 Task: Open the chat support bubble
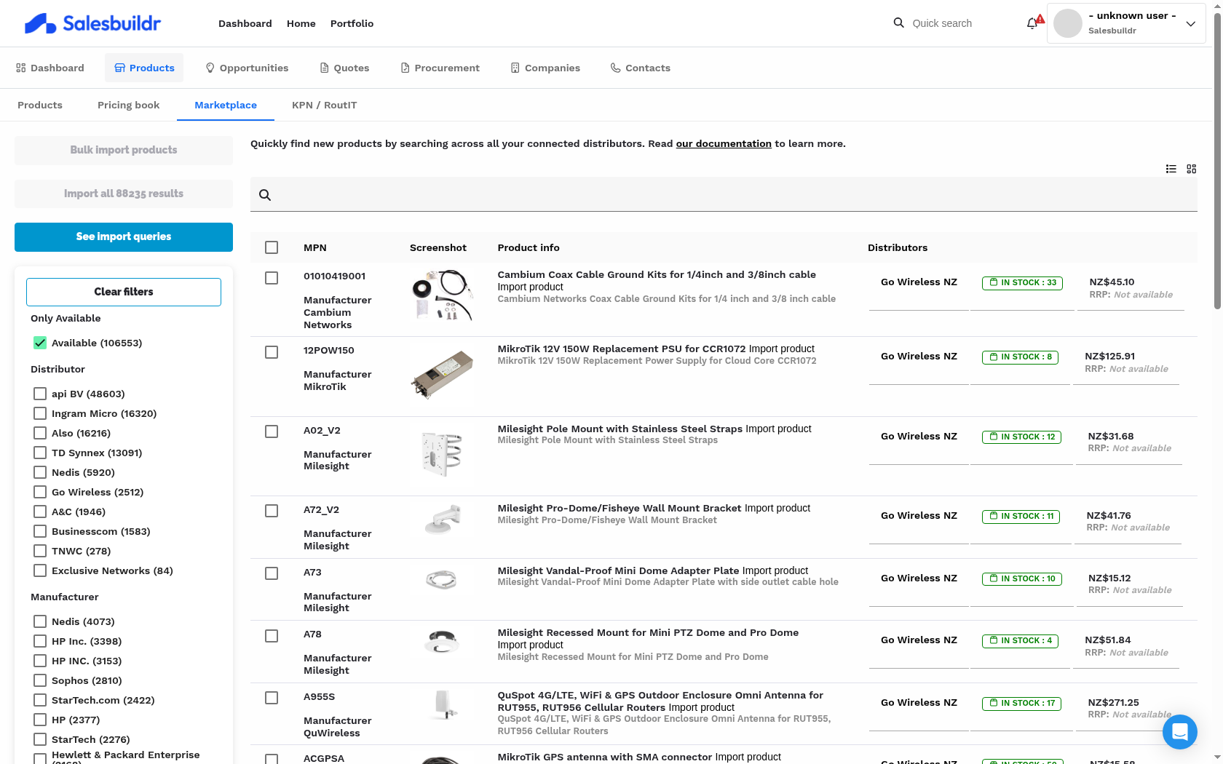click(x=1180, y=732)
